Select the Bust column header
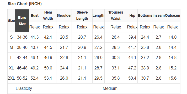 click(34, 16)
